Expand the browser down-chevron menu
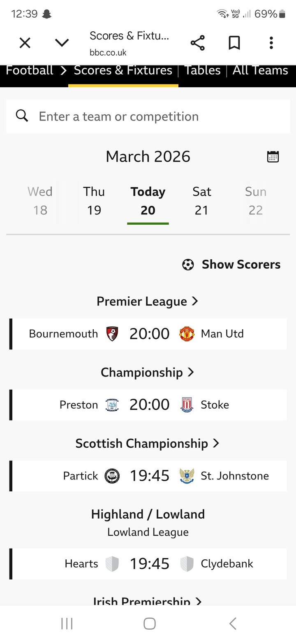This screenshot has width=296, height=642. pos(62,43)
